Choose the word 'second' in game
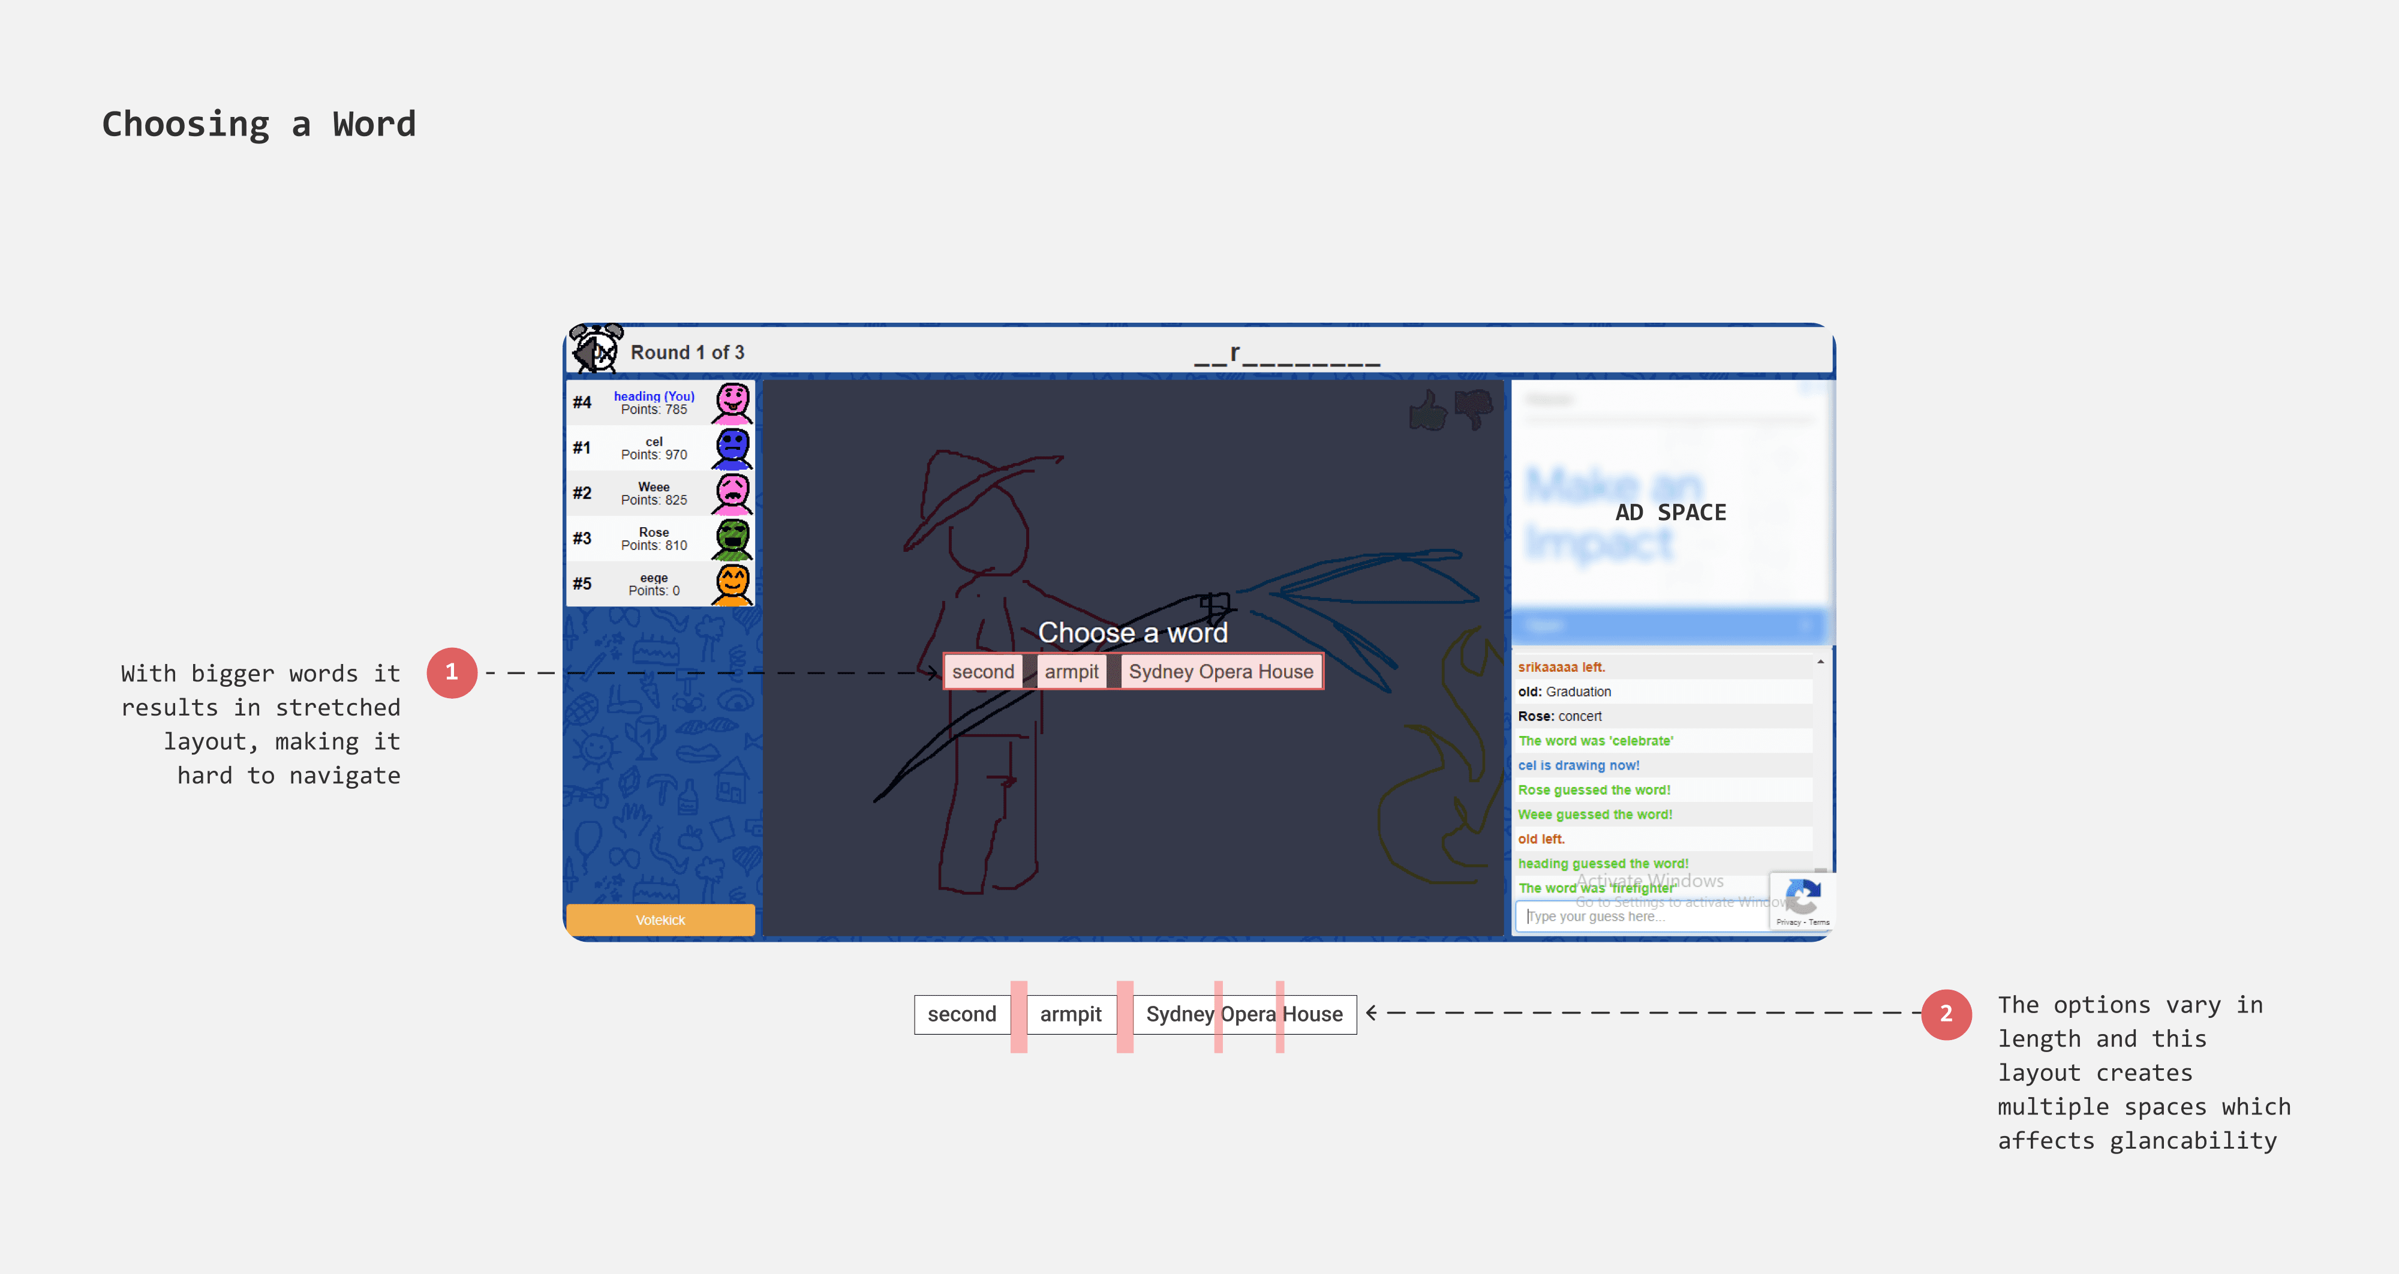 [x=982, y=672]
